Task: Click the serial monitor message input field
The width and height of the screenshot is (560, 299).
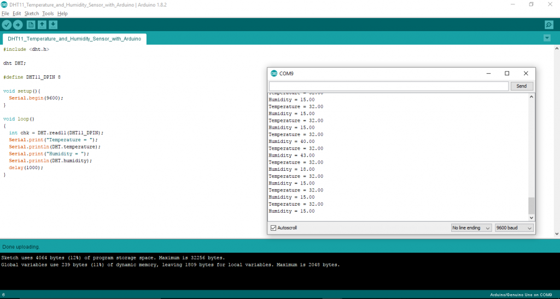Action: click(x=389, y=86)
